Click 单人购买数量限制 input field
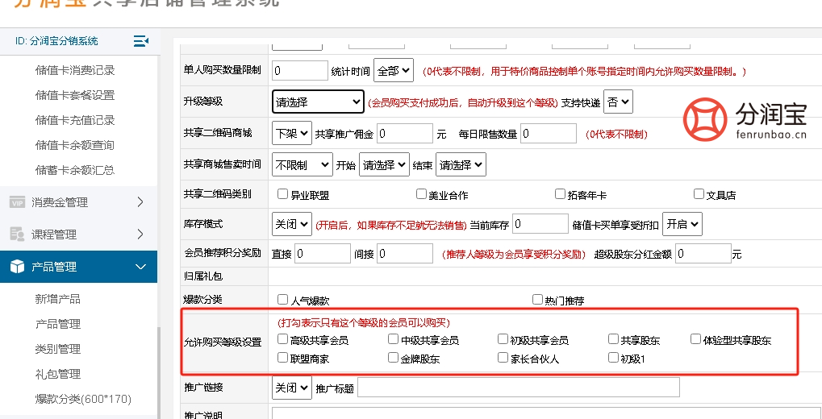 (300, 70)
